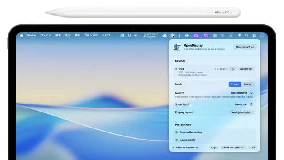Click the face icon at menu bar end
Screen dimensions: 284x160
click(262, 36)
